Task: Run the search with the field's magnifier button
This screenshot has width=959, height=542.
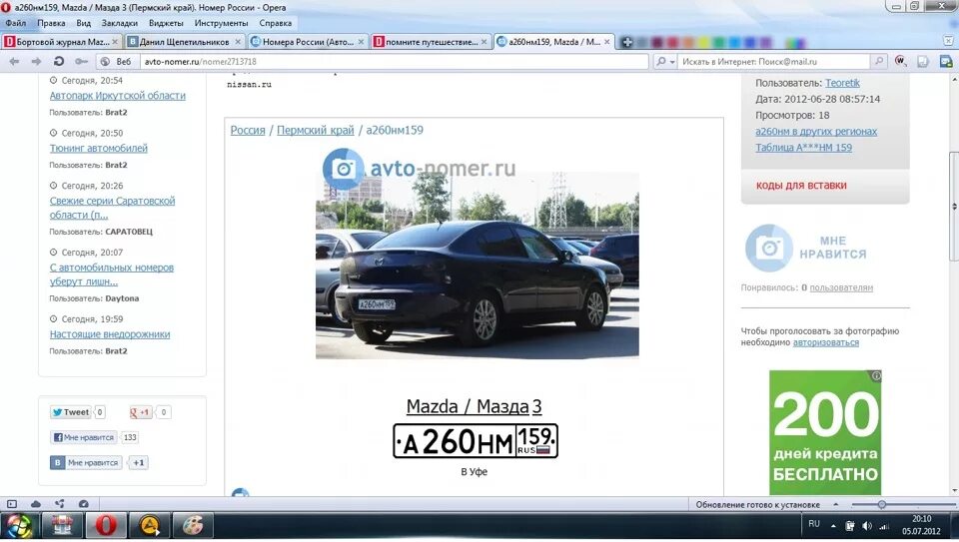Action: point(878,61)
